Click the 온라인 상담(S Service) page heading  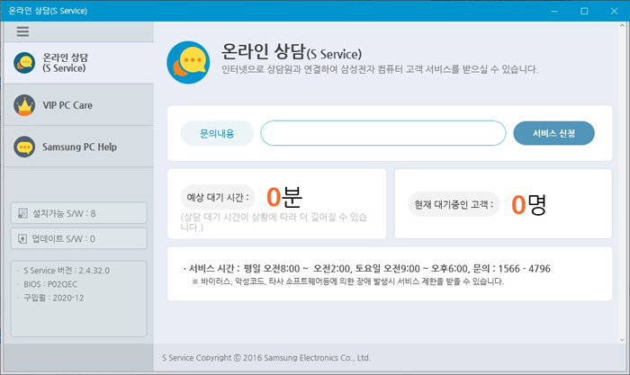pos(292,52)
